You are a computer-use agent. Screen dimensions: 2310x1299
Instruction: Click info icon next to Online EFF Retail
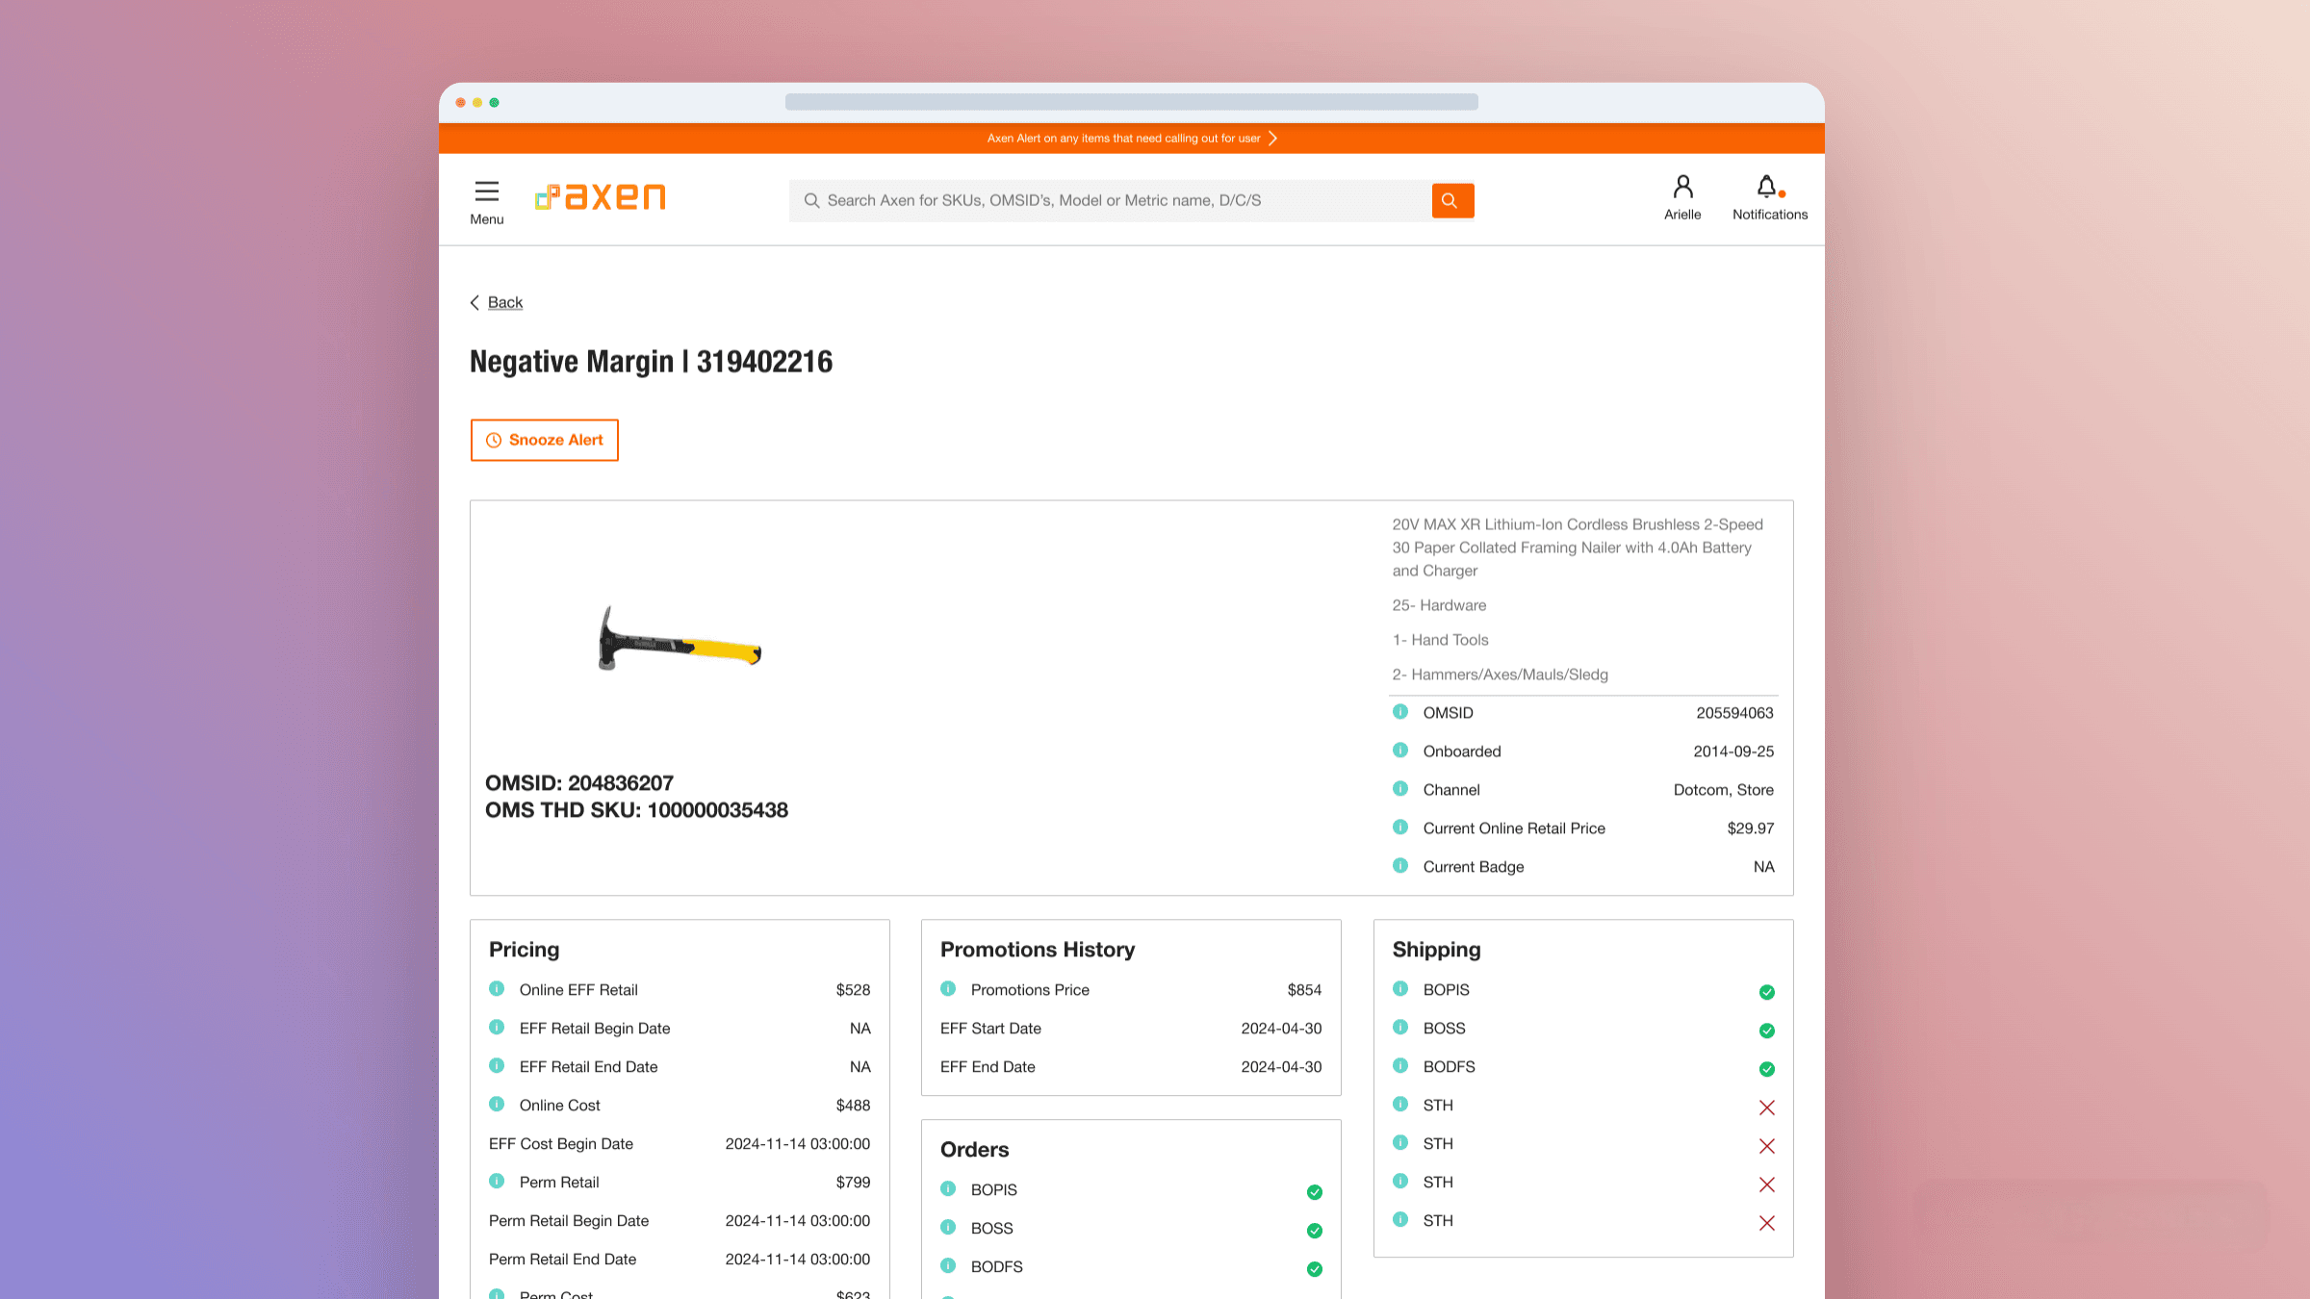coord(497,989)
